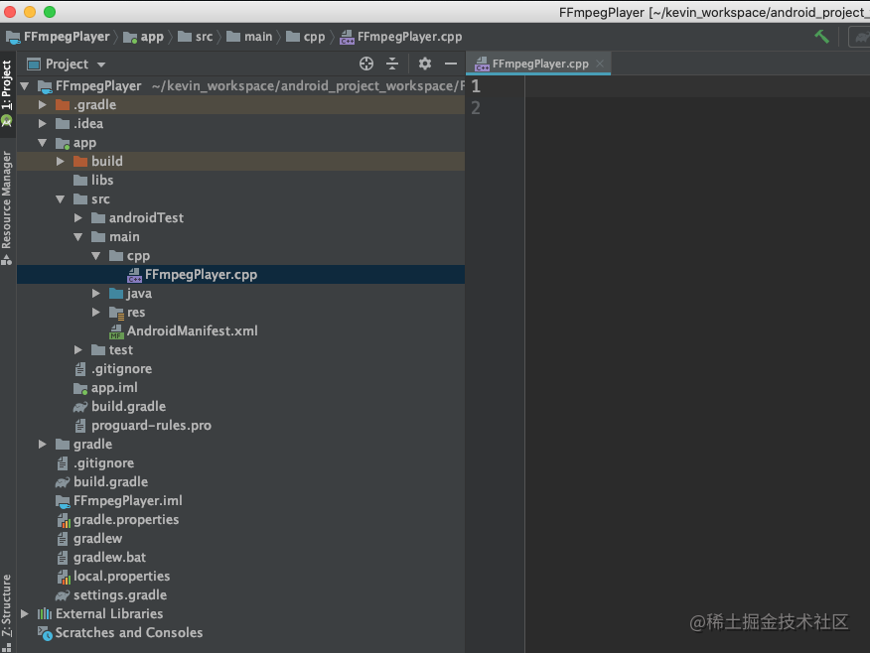Image resolution: width=870 pixels, height=653 pixels.
Task: Click the orange build folder icon
Action: point(80,162)
